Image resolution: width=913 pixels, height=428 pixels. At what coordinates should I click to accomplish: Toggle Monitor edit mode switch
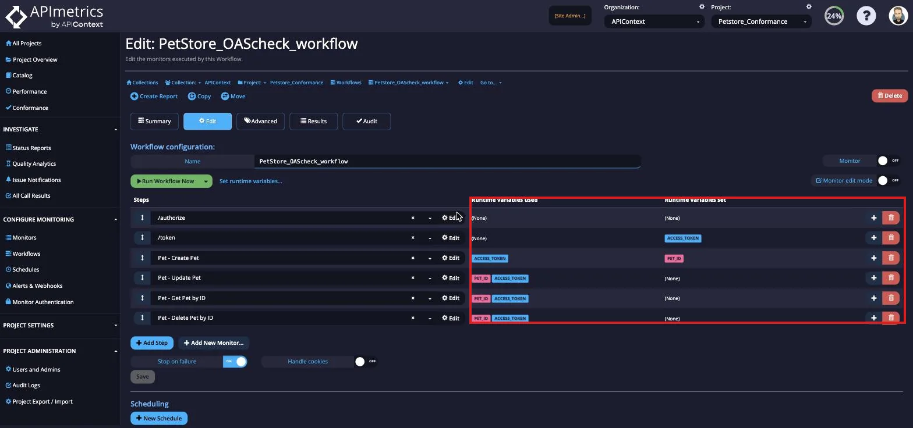pyautogui.click(x=889, y=181)
